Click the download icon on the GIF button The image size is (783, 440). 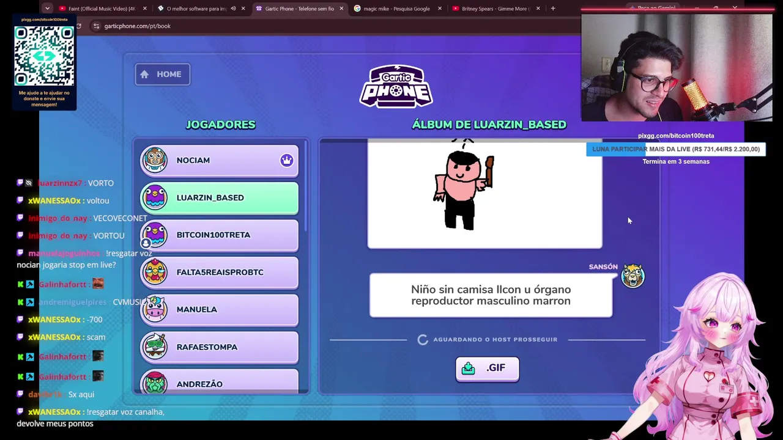[469, 368]
